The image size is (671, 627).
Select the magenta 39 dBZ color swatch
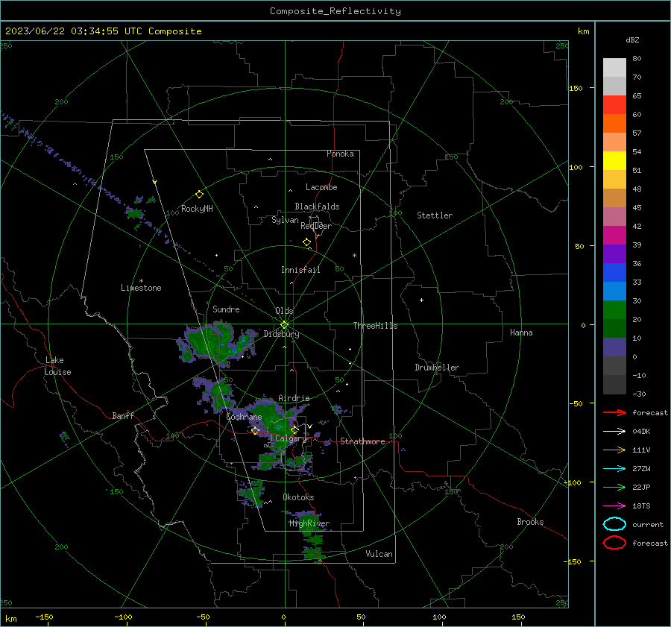pyautogui.click(x=614, y=235)
